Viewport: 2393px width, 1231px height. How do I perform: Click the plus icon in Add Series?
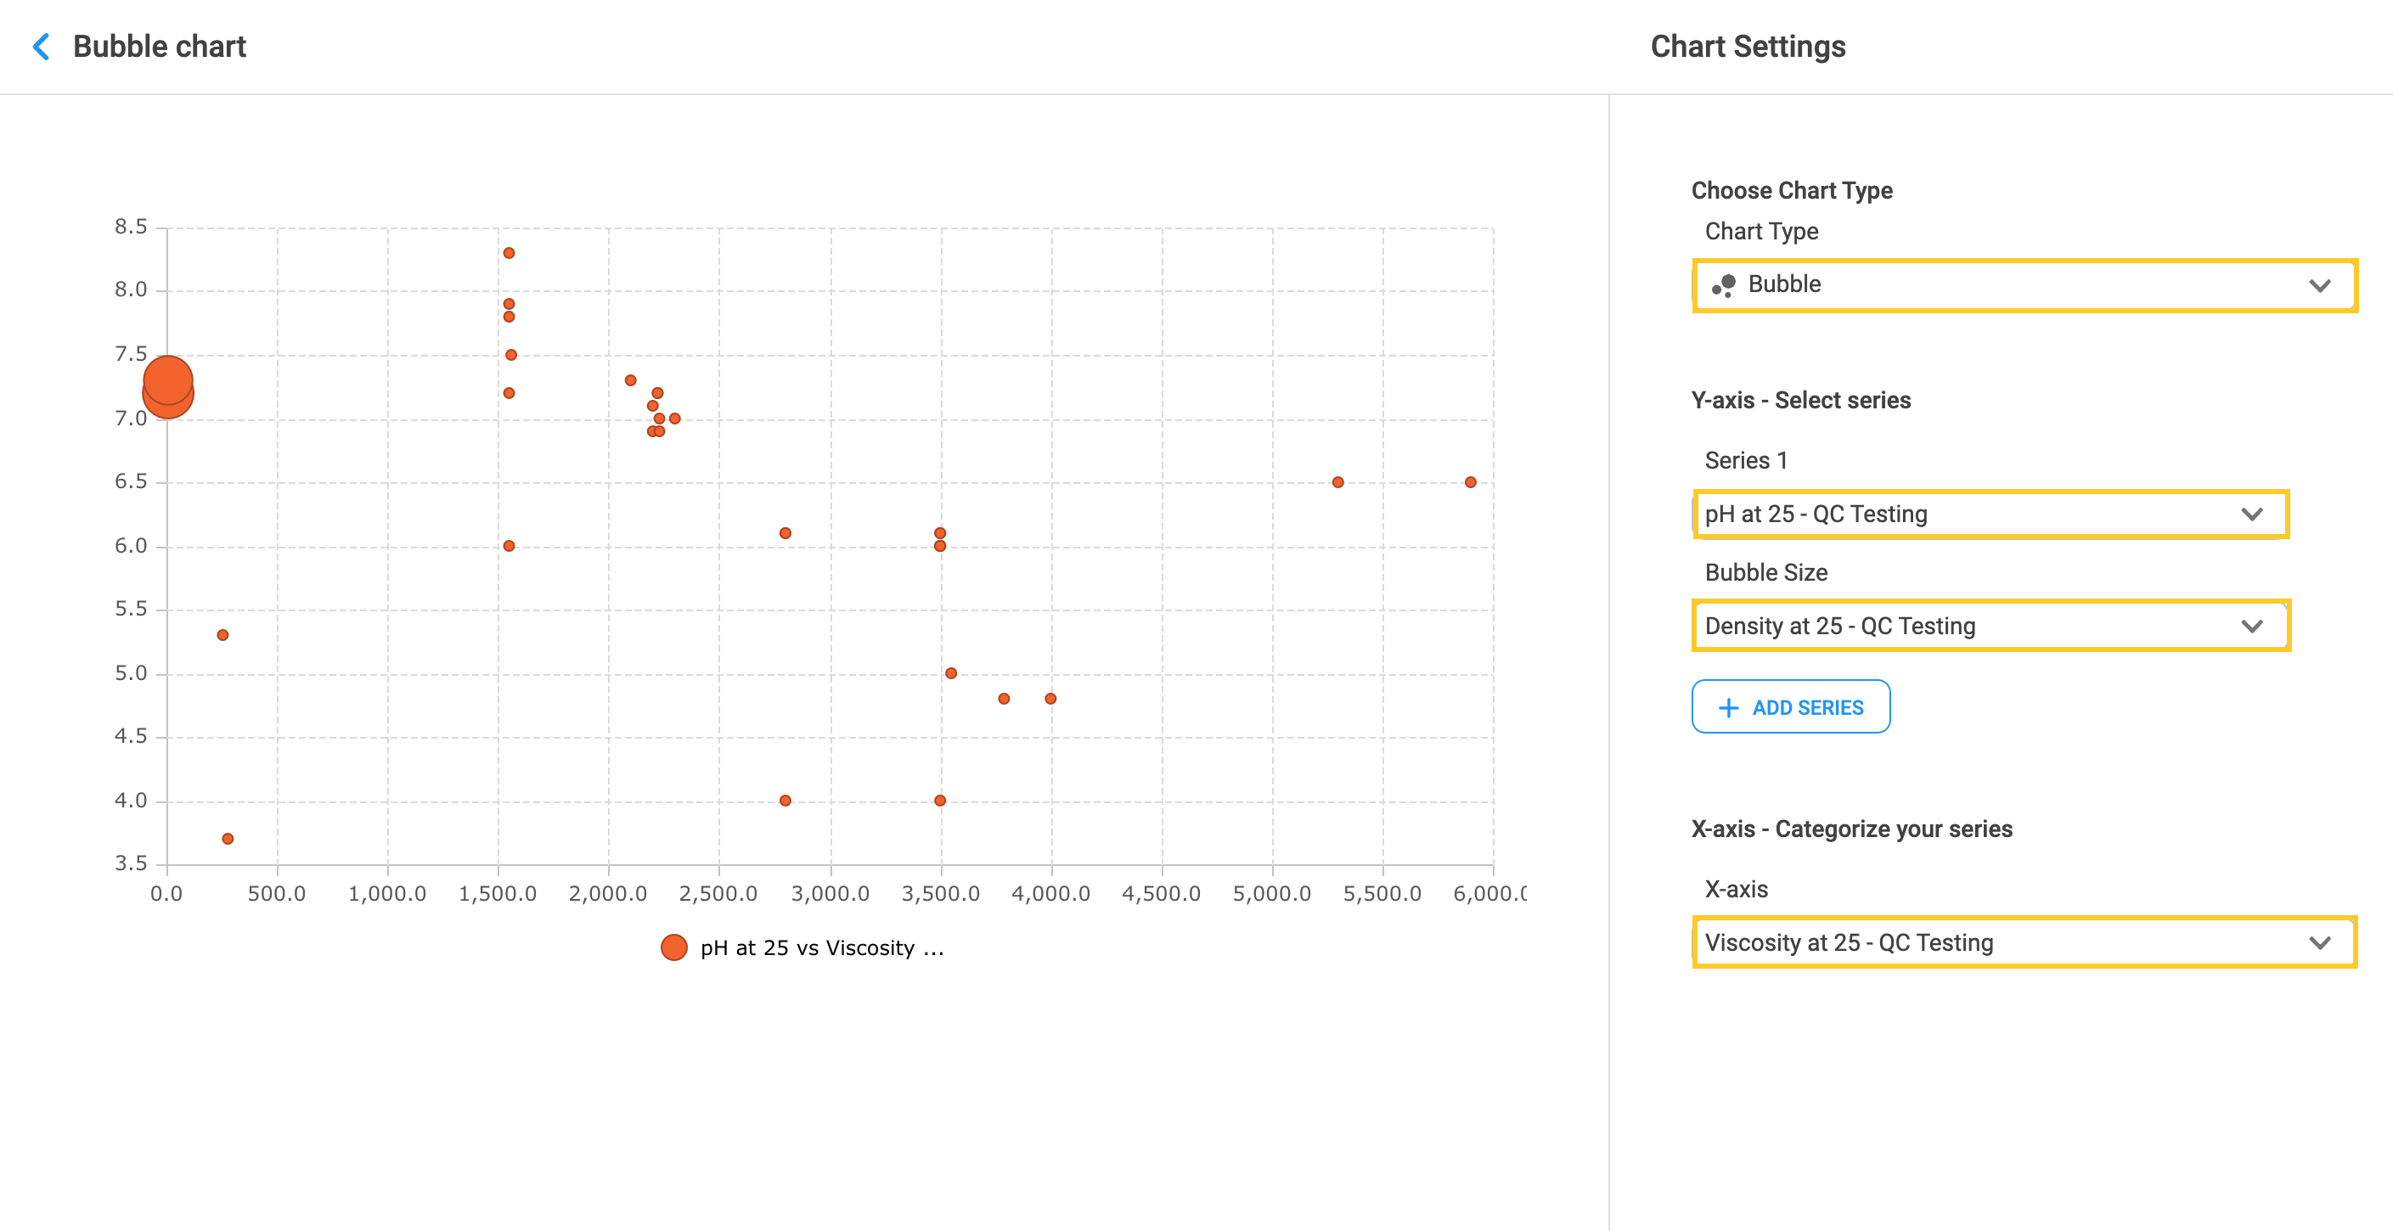tap(1728, 708)
